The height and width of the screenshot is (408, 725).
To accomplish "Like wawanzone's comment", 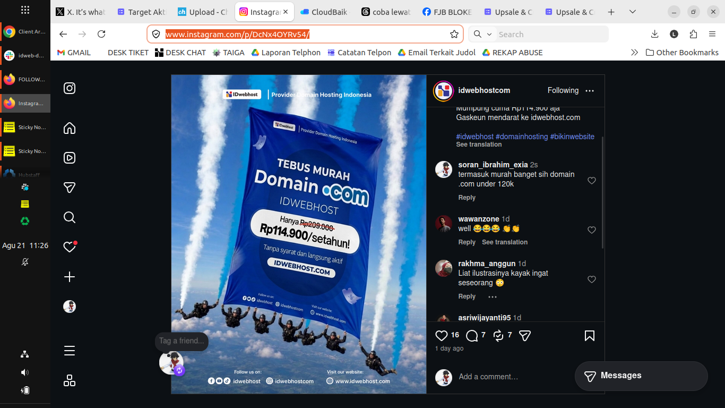I will (x=592, y=230).
